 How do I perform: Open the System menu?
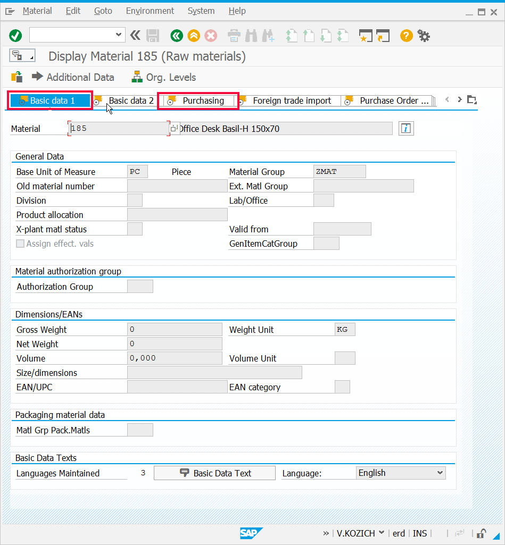pyautogui.click(x=201, y=11)
